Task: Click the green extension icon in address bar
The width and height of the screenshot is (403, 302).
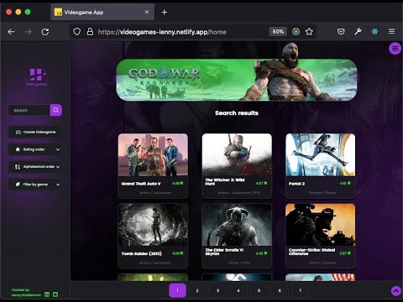Action: [x=296, y=32]
